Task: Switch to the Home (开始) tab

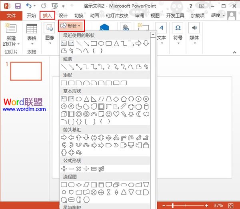Action: tap(31, 16)
